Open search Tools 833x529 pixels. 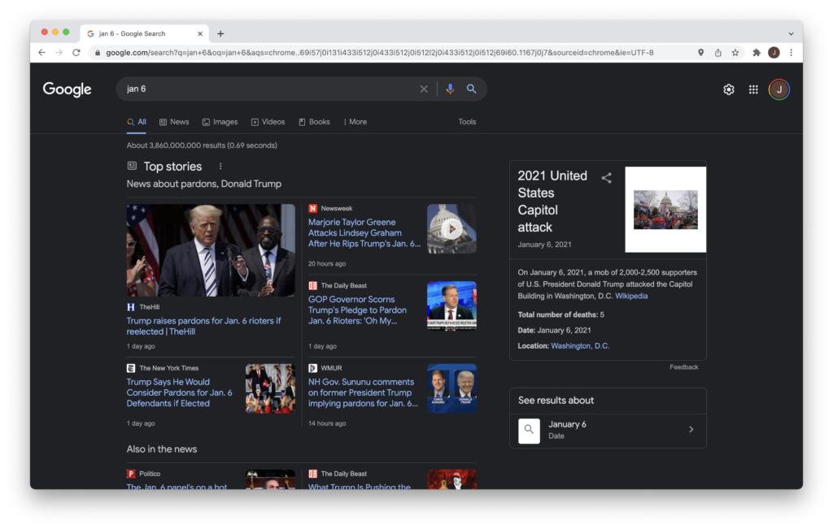pos(467,122)
